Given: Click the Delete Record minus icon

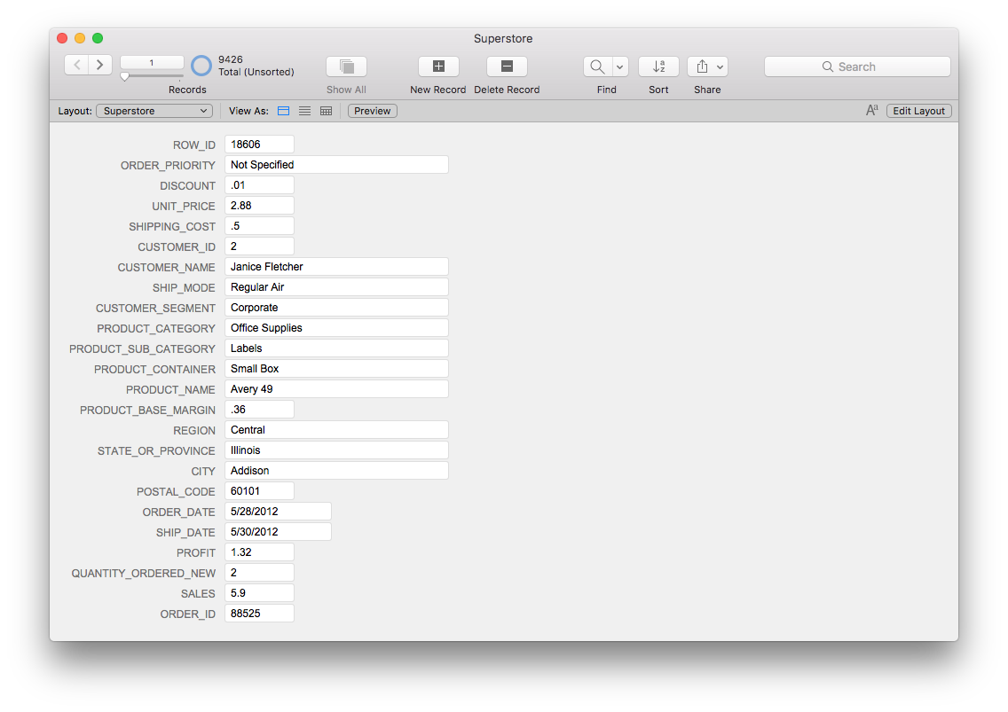Looking at the screenshot, I should [507, 67].
